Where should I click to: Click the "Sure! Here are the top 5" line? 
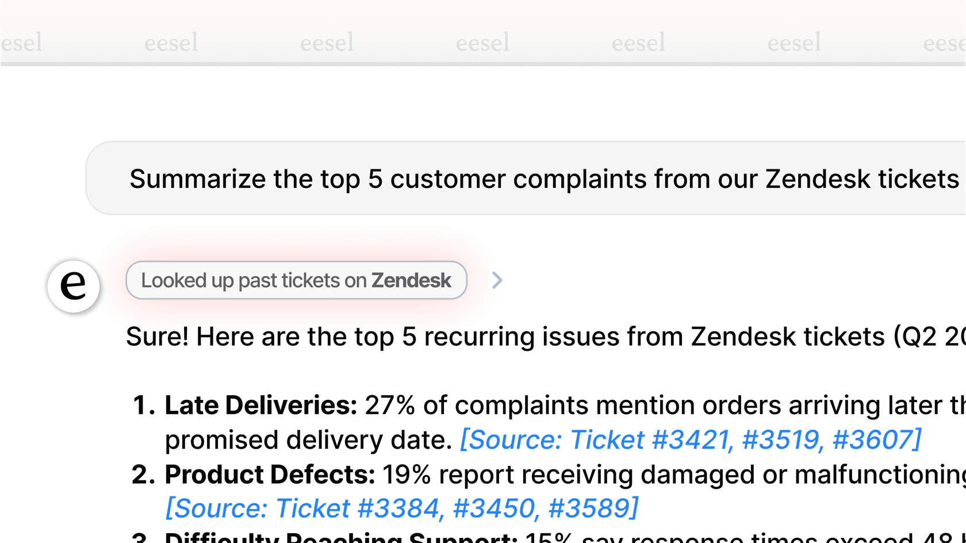click(517, 337)
